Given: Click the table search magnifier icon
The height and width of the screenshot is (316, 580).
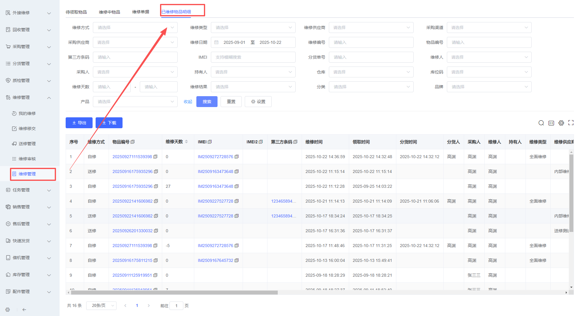Looking at the screenshot, I should click(541, 123).
